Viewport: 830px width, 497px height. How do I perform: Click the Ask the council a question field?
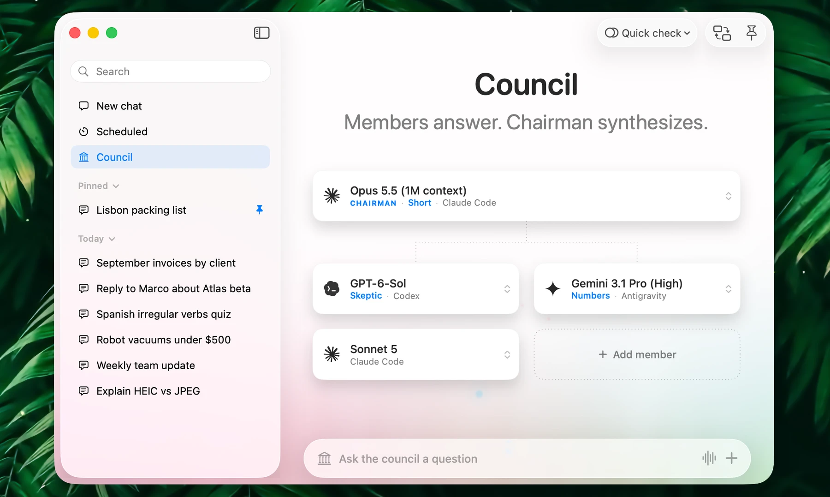pyautogui.click(x=527, y=458)
